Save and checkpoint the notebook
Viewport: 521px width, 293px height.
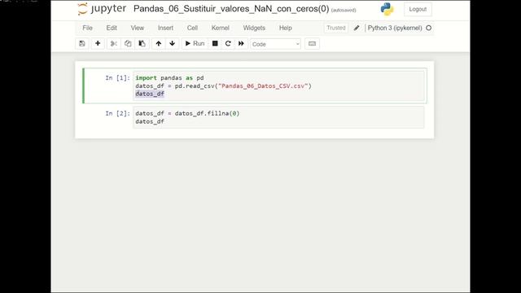point(82,43)
